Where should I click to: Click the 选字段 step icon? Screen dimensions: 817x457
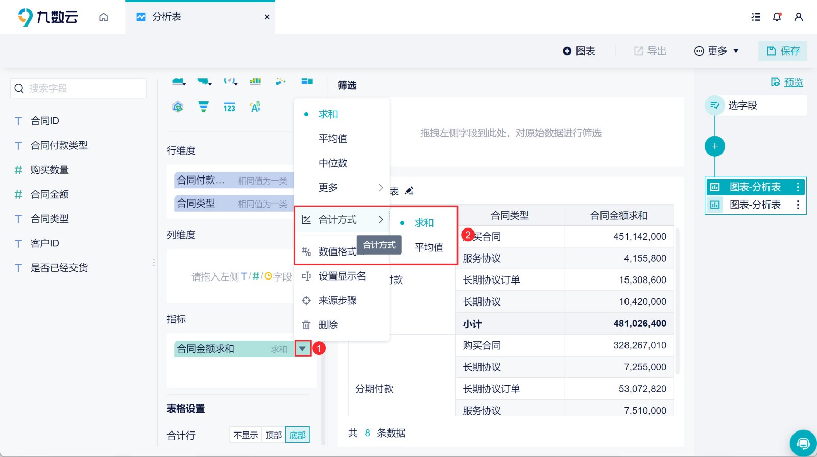point(715,106)
